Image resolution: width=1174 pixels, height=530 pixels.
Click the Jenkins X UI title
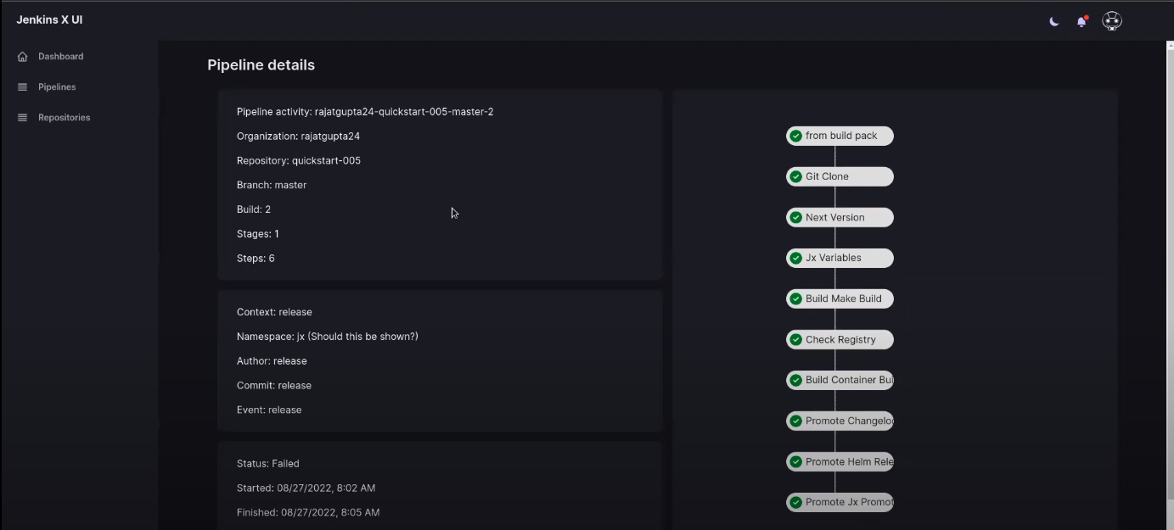click(x=49, y=20)
